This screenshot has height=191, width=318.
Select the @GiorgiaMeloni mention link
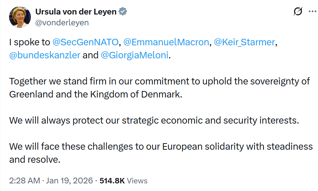135,56
